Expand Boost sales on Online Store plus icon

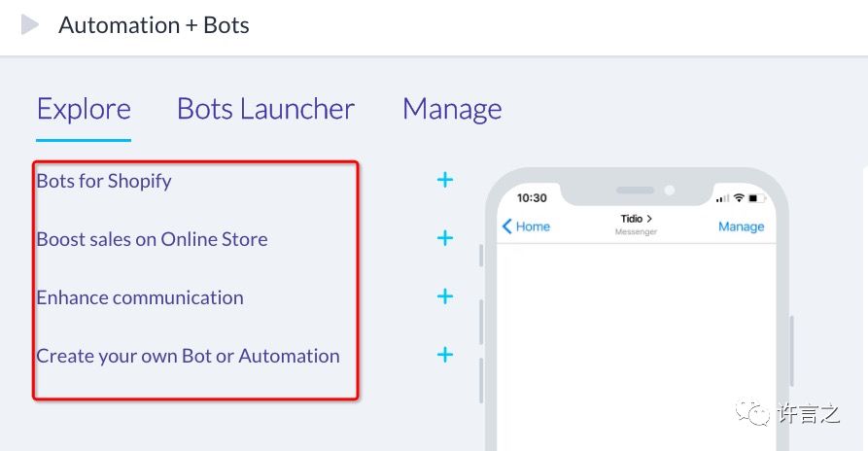[x=445, y=238]
